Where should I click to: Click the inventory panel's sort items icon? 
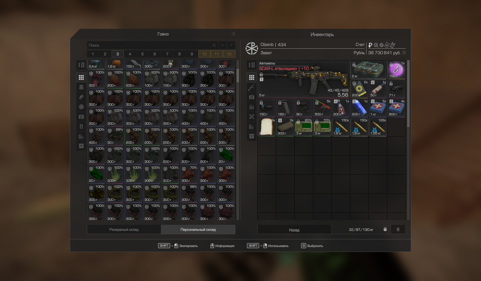click(x=252, y=65)
